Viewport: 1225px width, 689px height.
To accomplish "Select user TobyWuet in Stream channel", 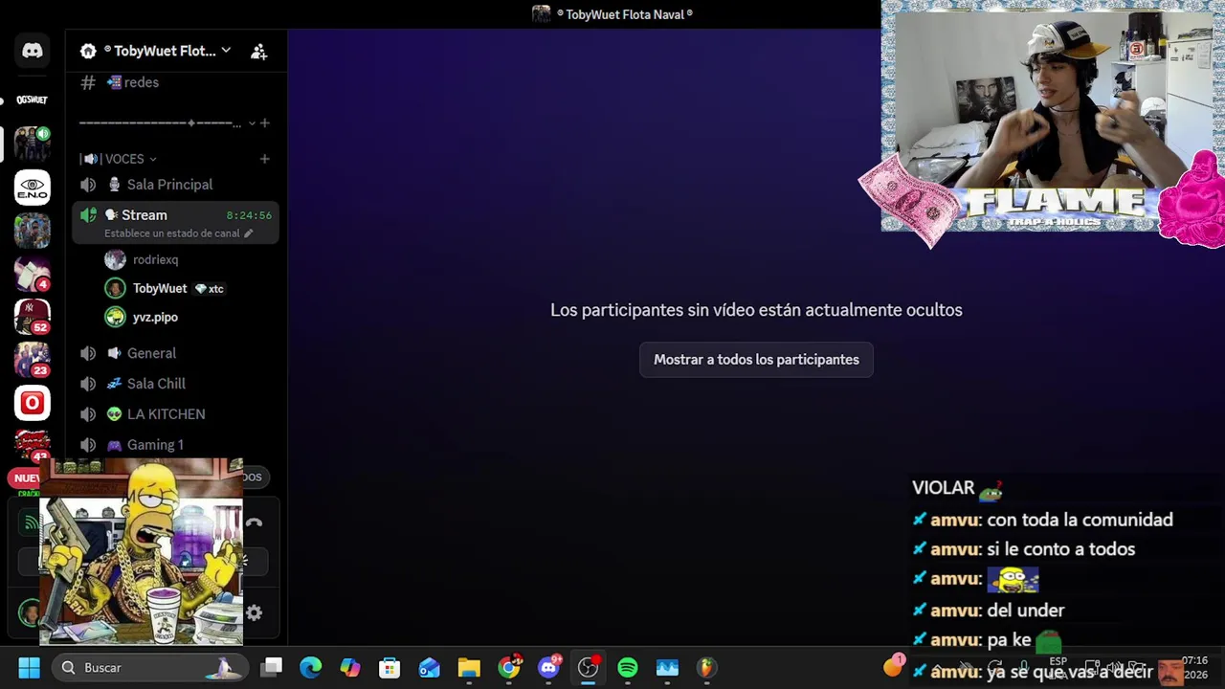I will click(x=160, y=288).
